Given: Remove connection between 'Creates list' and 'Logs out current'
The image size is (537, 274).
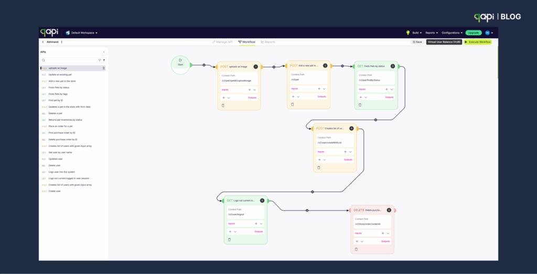Looking at the screenshot, I should pyautogui.click(x=313, y=192).
